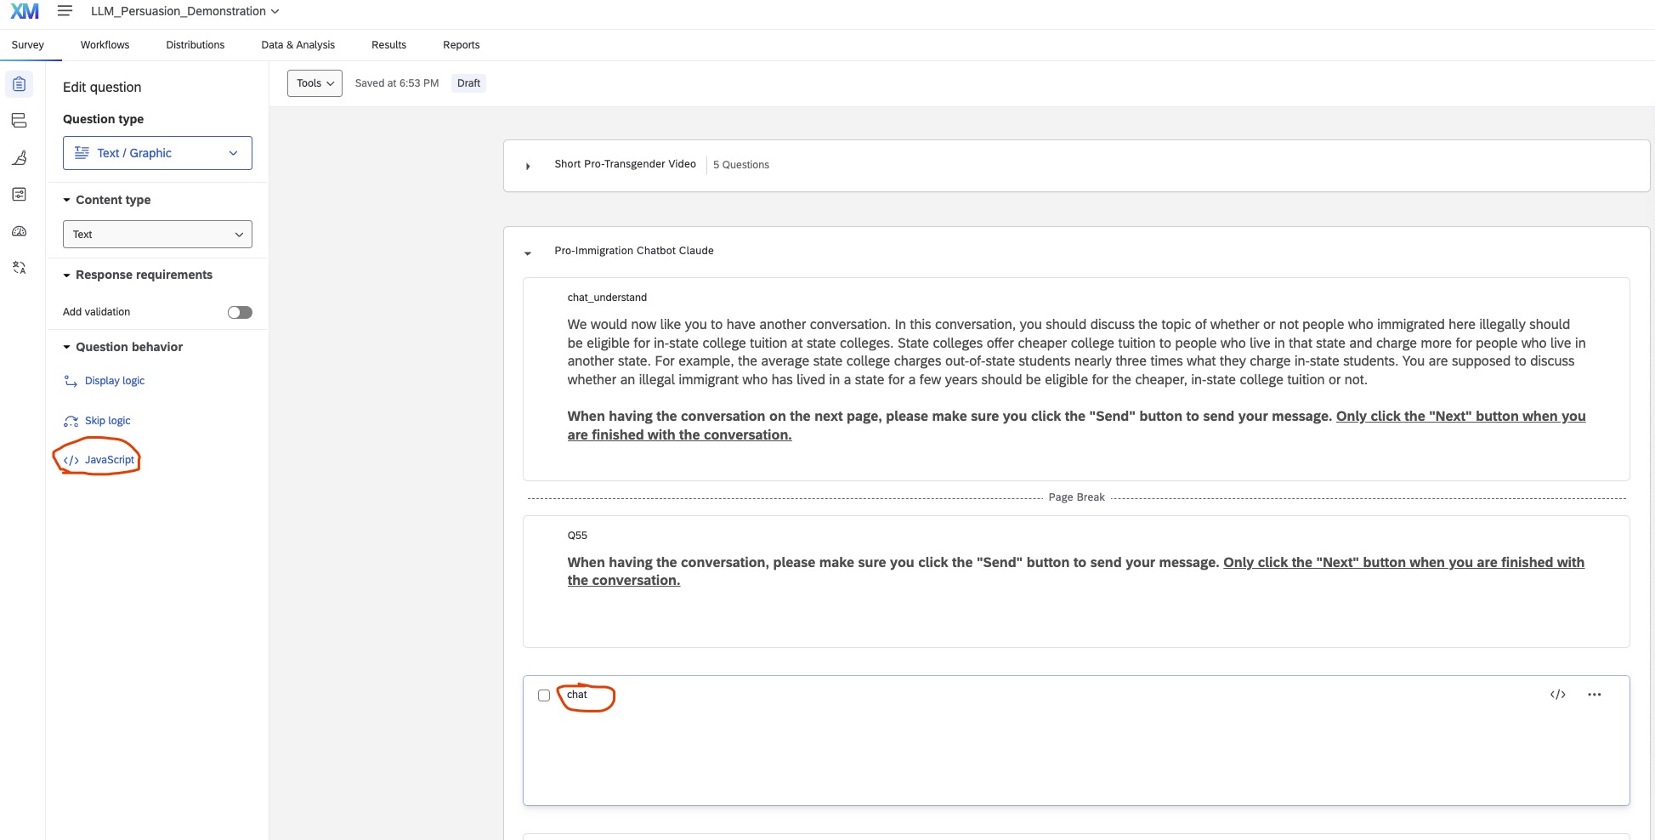Click the JavaScript icon in Question behavior
The image size is (1655, 840).
(71, 460)
